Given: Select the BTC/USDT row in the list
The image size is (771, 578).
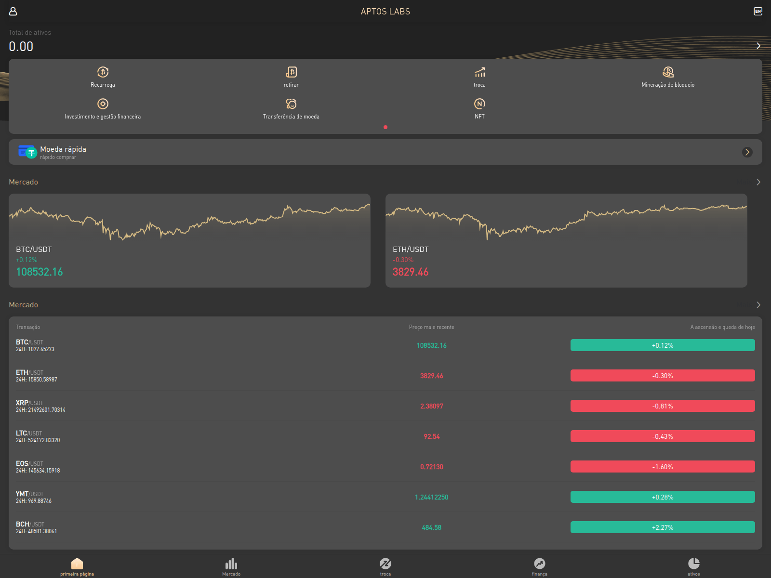Looking at the screenshot, I should point(385,345).
